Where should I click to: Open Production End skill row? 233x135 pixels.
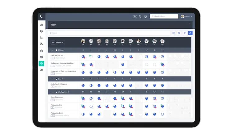coord(63,106)
